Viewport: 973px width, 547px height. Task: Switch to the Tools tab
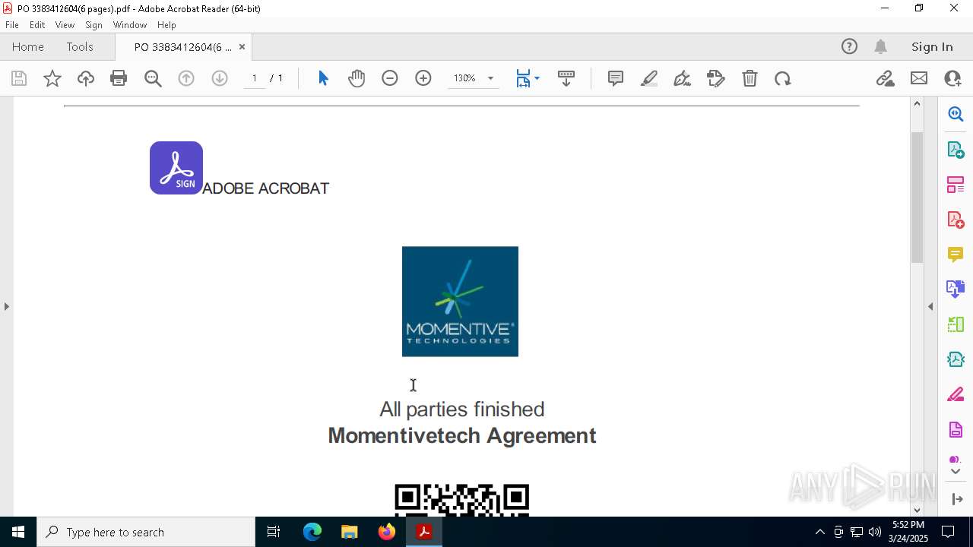click(x=80, y=47)
